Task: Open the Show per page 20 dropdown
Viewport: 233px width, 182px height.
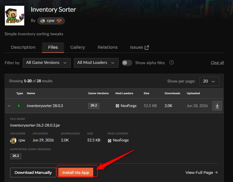Action: [x=209, y=81]
